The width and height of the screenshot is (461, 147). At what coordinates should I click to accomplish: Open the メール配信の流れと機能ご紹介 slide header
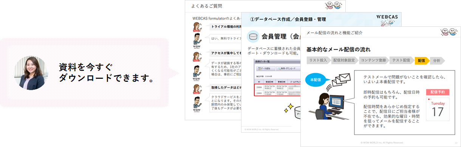pos(334,33)
